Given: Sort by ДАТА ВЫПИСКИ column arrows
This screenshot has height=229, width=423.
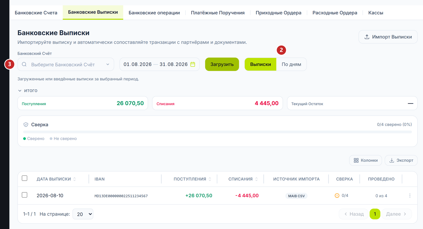Looking at the screenshot, I should pyautogui.click(x=74, y=179).
